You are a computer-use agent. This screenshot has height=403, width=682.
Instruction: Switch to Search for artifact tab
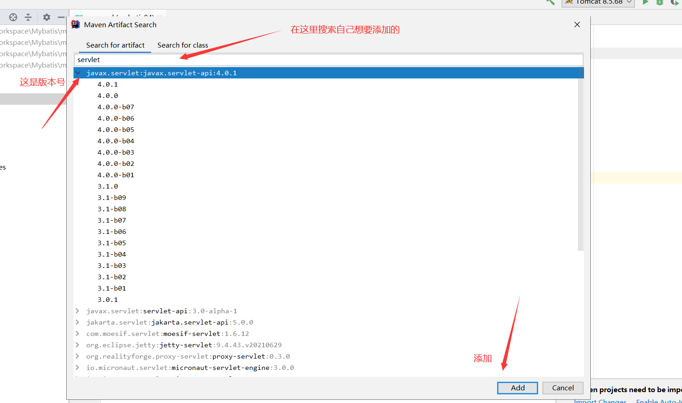pos(115,45)
